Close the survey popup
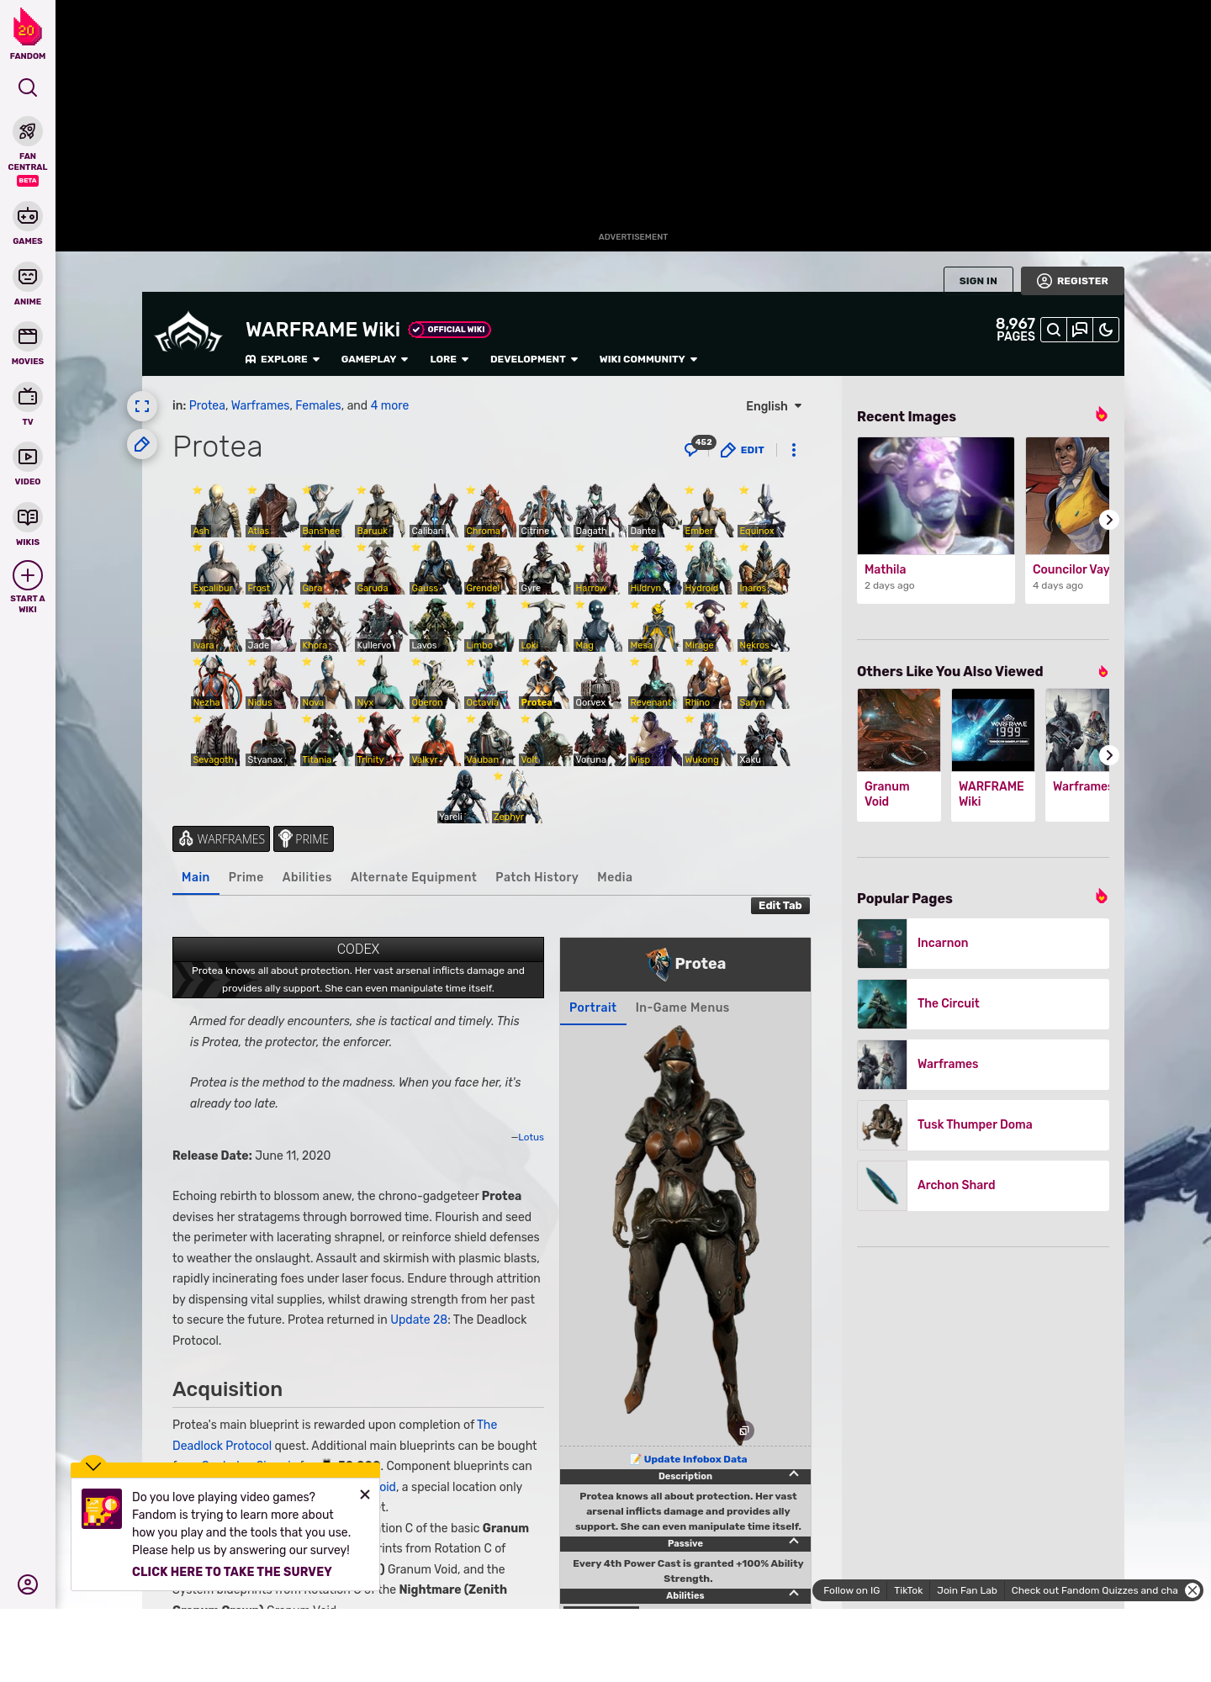 click(x=365, y=1494)
